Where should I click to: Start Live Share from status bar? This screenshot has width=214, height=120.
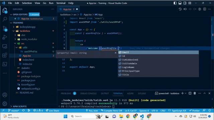(52, 110)
